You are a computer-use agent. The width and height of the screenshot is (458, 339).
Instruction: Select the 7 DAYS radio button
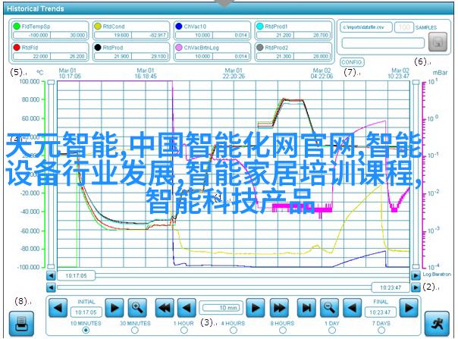[x=381, y=330]
